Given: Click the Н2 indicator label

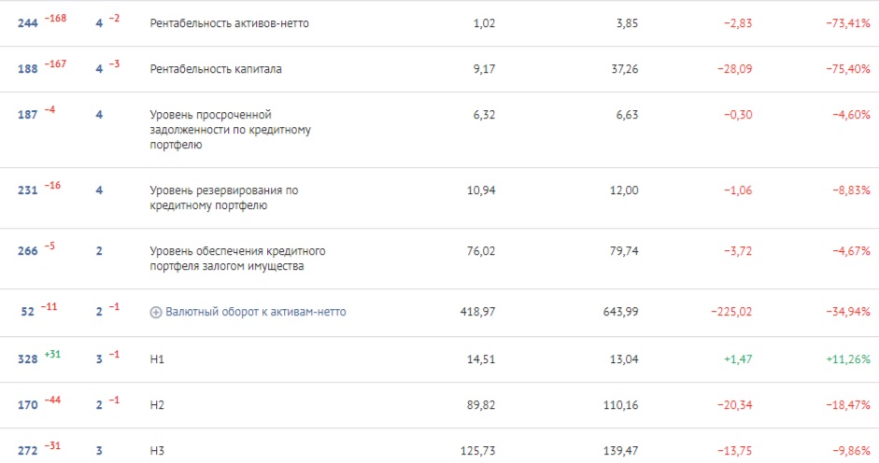Looking at the screenshot, I should coord(156,406).
